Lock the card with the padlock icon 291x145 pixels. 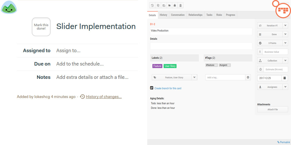click(175, 6)
